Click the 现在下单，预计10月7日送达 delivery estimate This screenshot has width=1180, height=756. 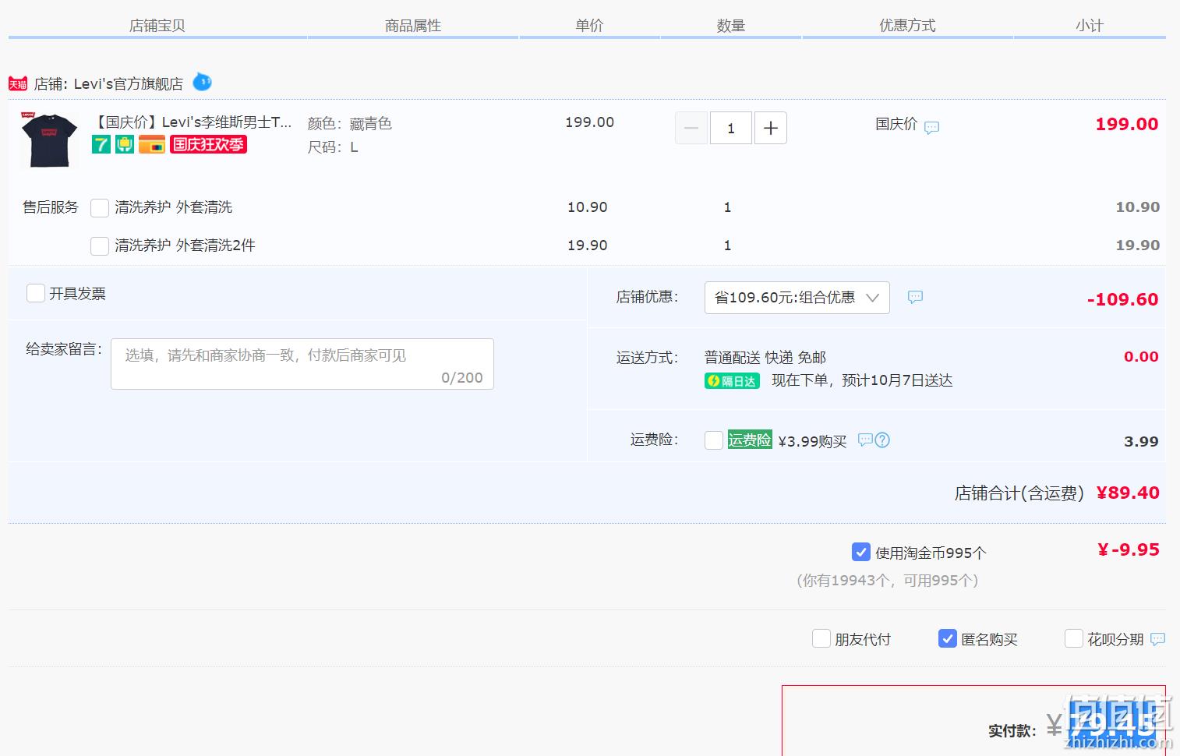(862, 380)
